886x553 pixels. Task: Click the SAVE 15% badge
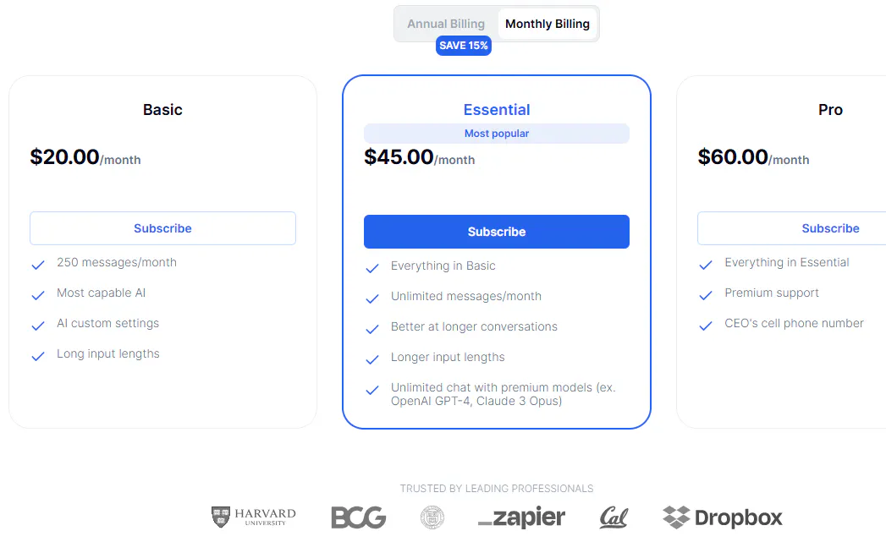pyautogui.click(x=464, y=46)
